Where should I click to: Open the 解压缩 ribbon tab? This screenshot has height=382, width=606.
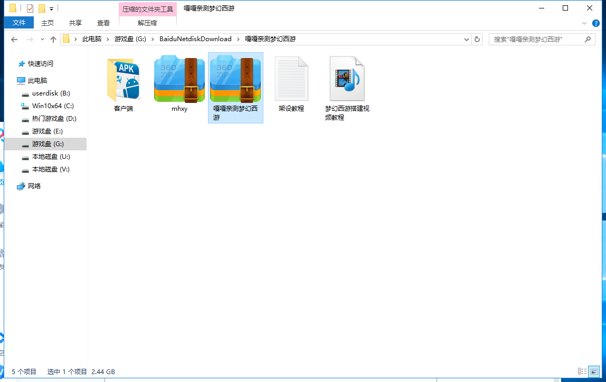(147, 23)
